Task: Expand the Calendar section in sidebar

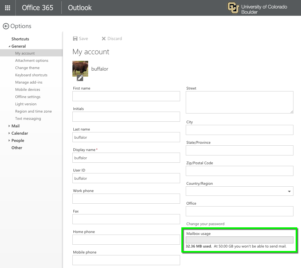Action: (x=9, y=133)
